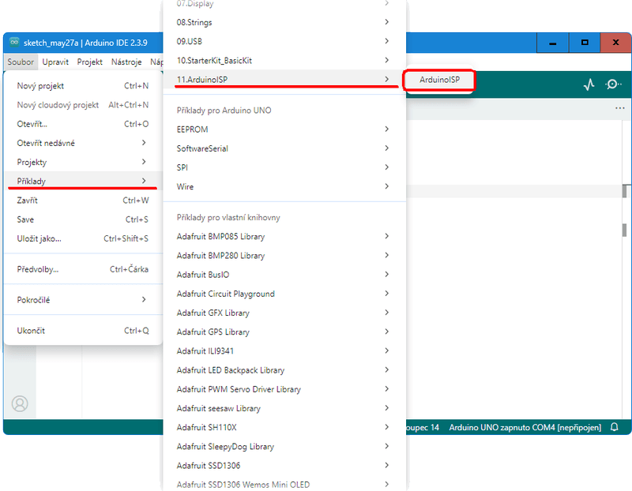Expand Adafruit SleepyDog Library examples
This screenshot has width=632, height=491.
[x=284, y=446]
